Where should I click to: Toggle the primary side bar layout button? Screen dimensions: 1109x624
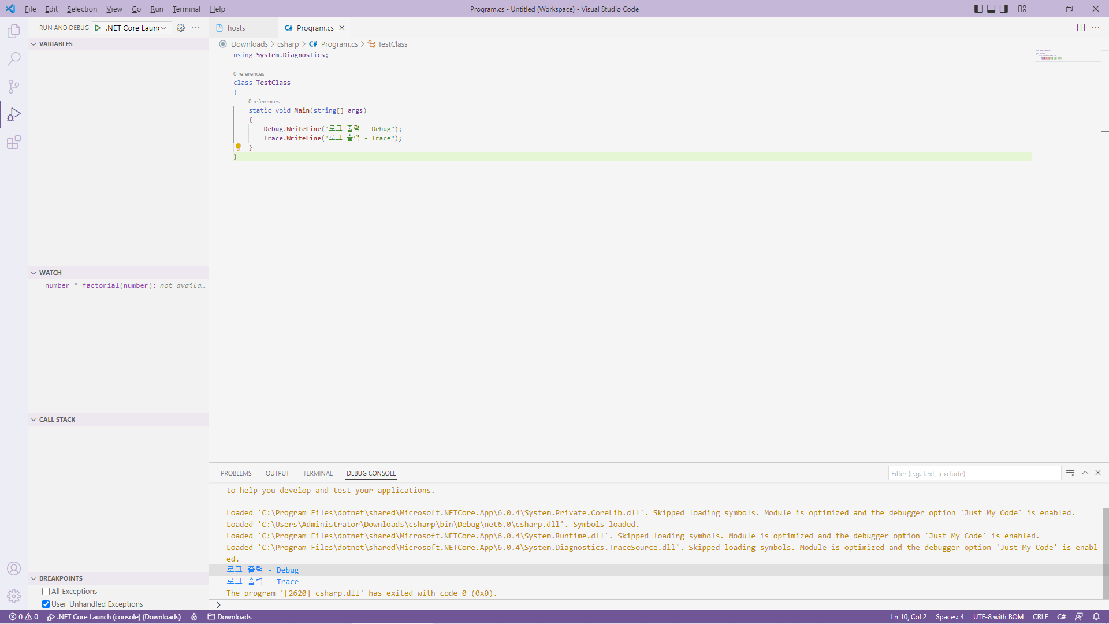coord(978,9)
